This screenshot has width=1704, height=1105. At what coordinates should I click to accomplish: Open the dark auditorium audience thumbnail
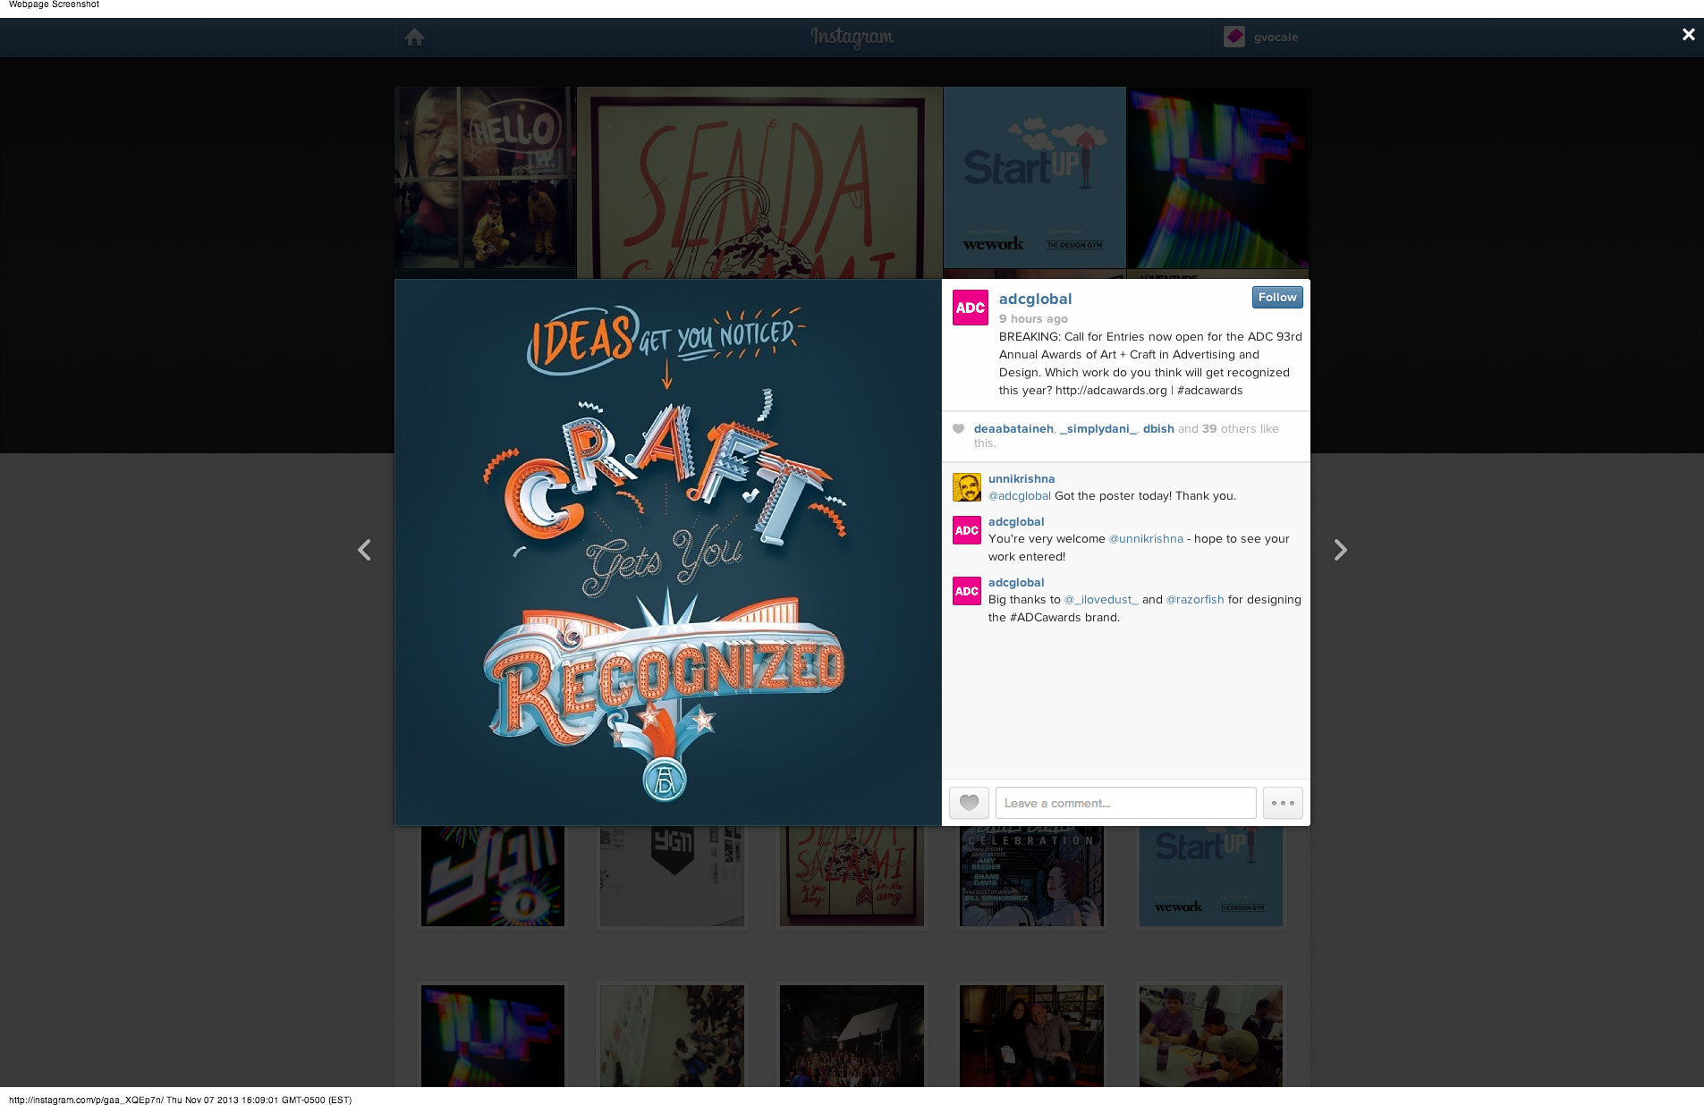852,1036
